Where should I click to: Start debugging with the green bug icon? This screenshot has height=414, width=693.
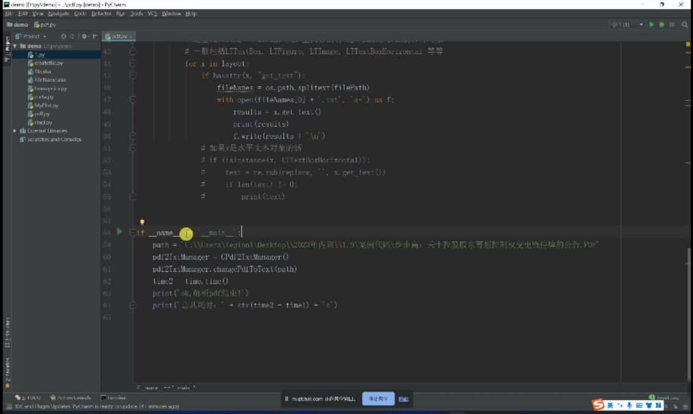[662, 24]
